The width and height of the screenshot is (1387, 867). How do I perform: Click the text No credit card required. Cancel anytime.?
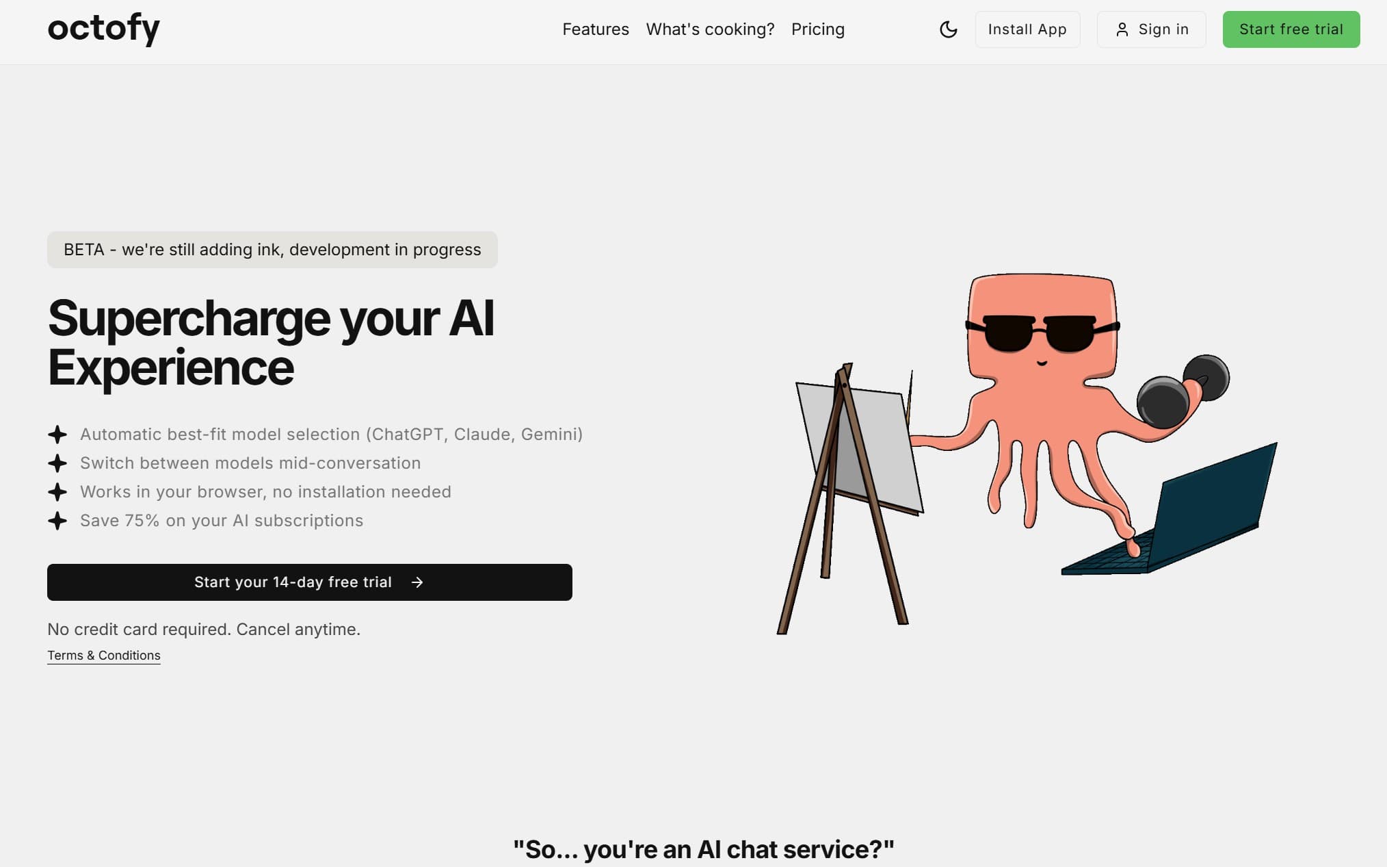pos(204,630)
